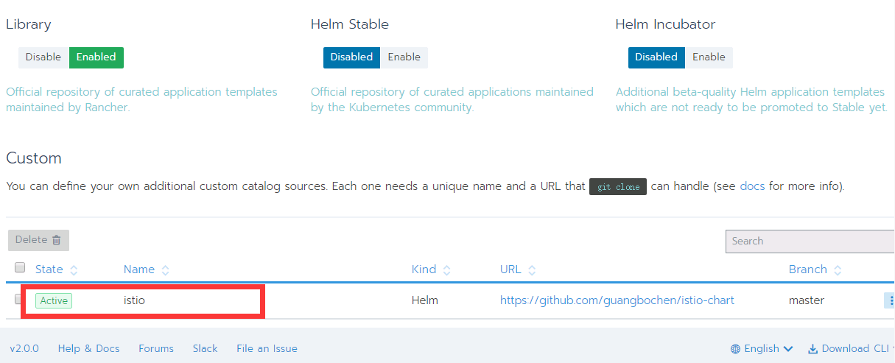Open the English language dropdown
Screen dimensions: 895x363
762,349
